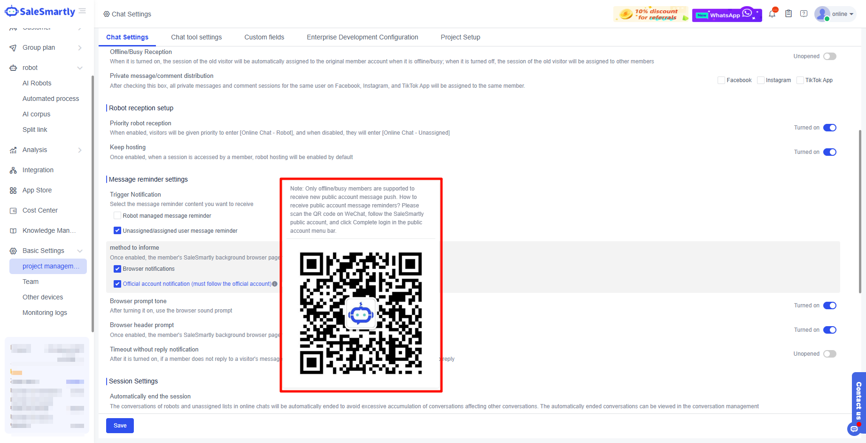
Task: Uncheck Browser notifications checkbox
Action: coord(117,269)
